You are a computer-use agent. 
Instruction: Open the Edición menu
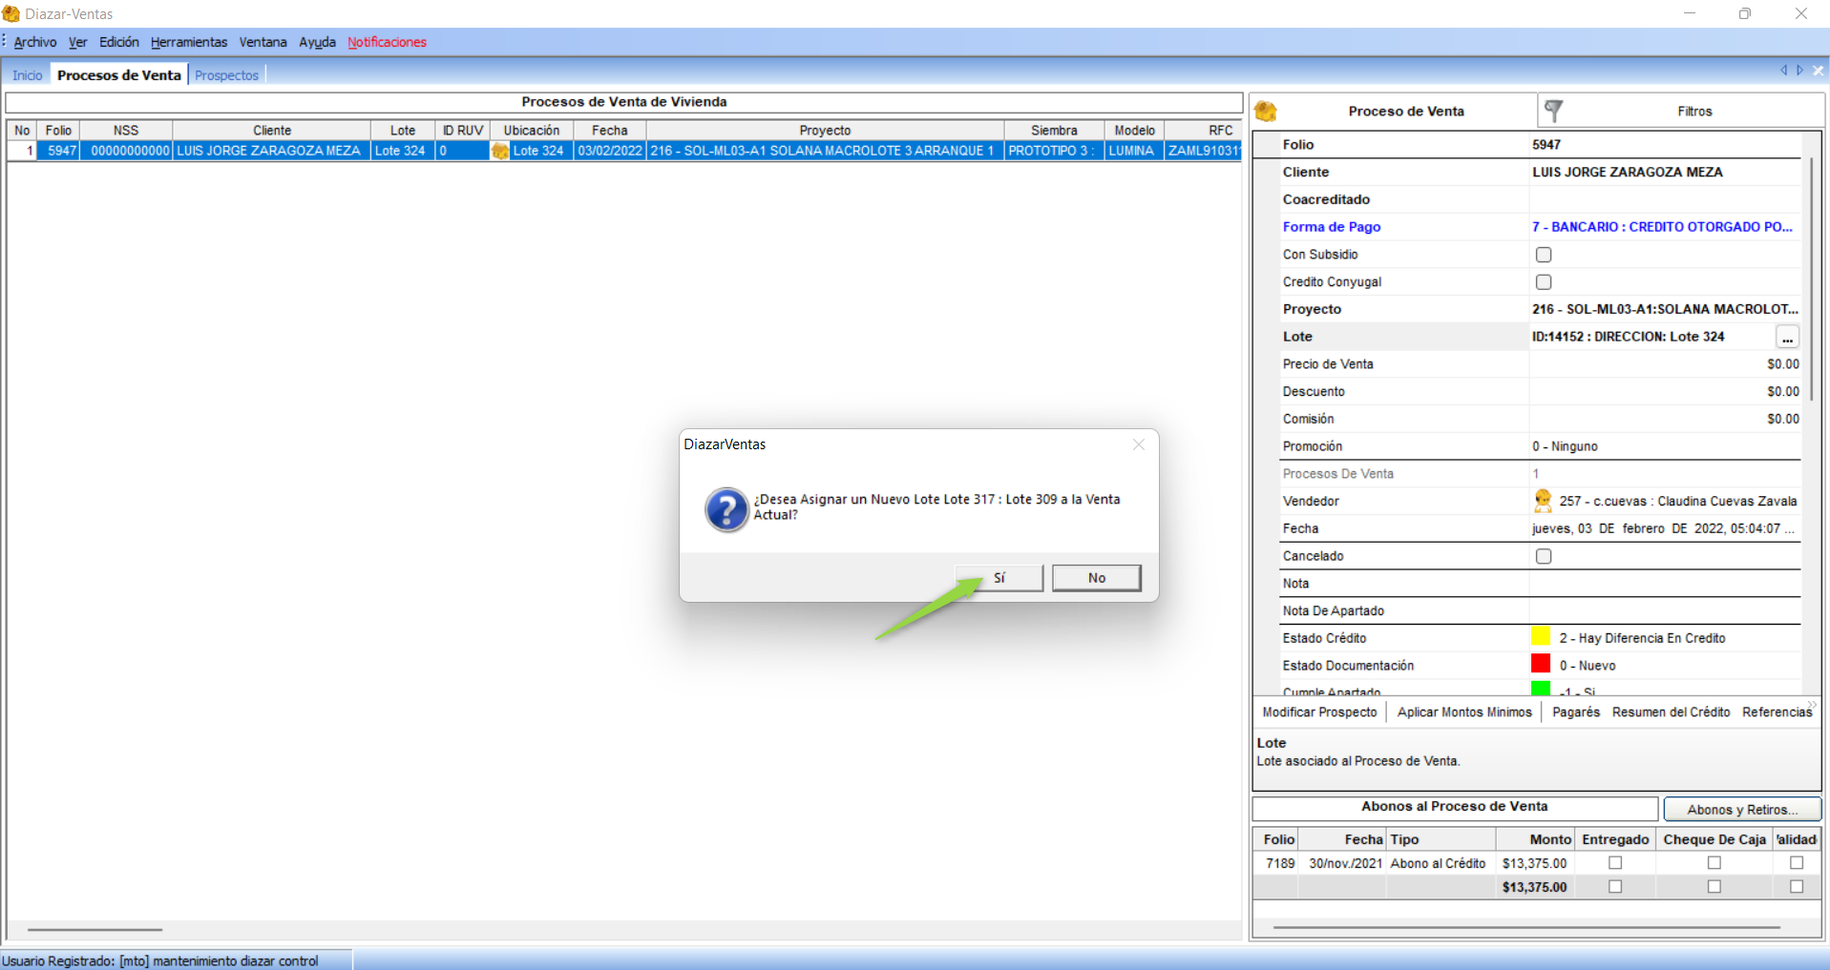[119, 42]
